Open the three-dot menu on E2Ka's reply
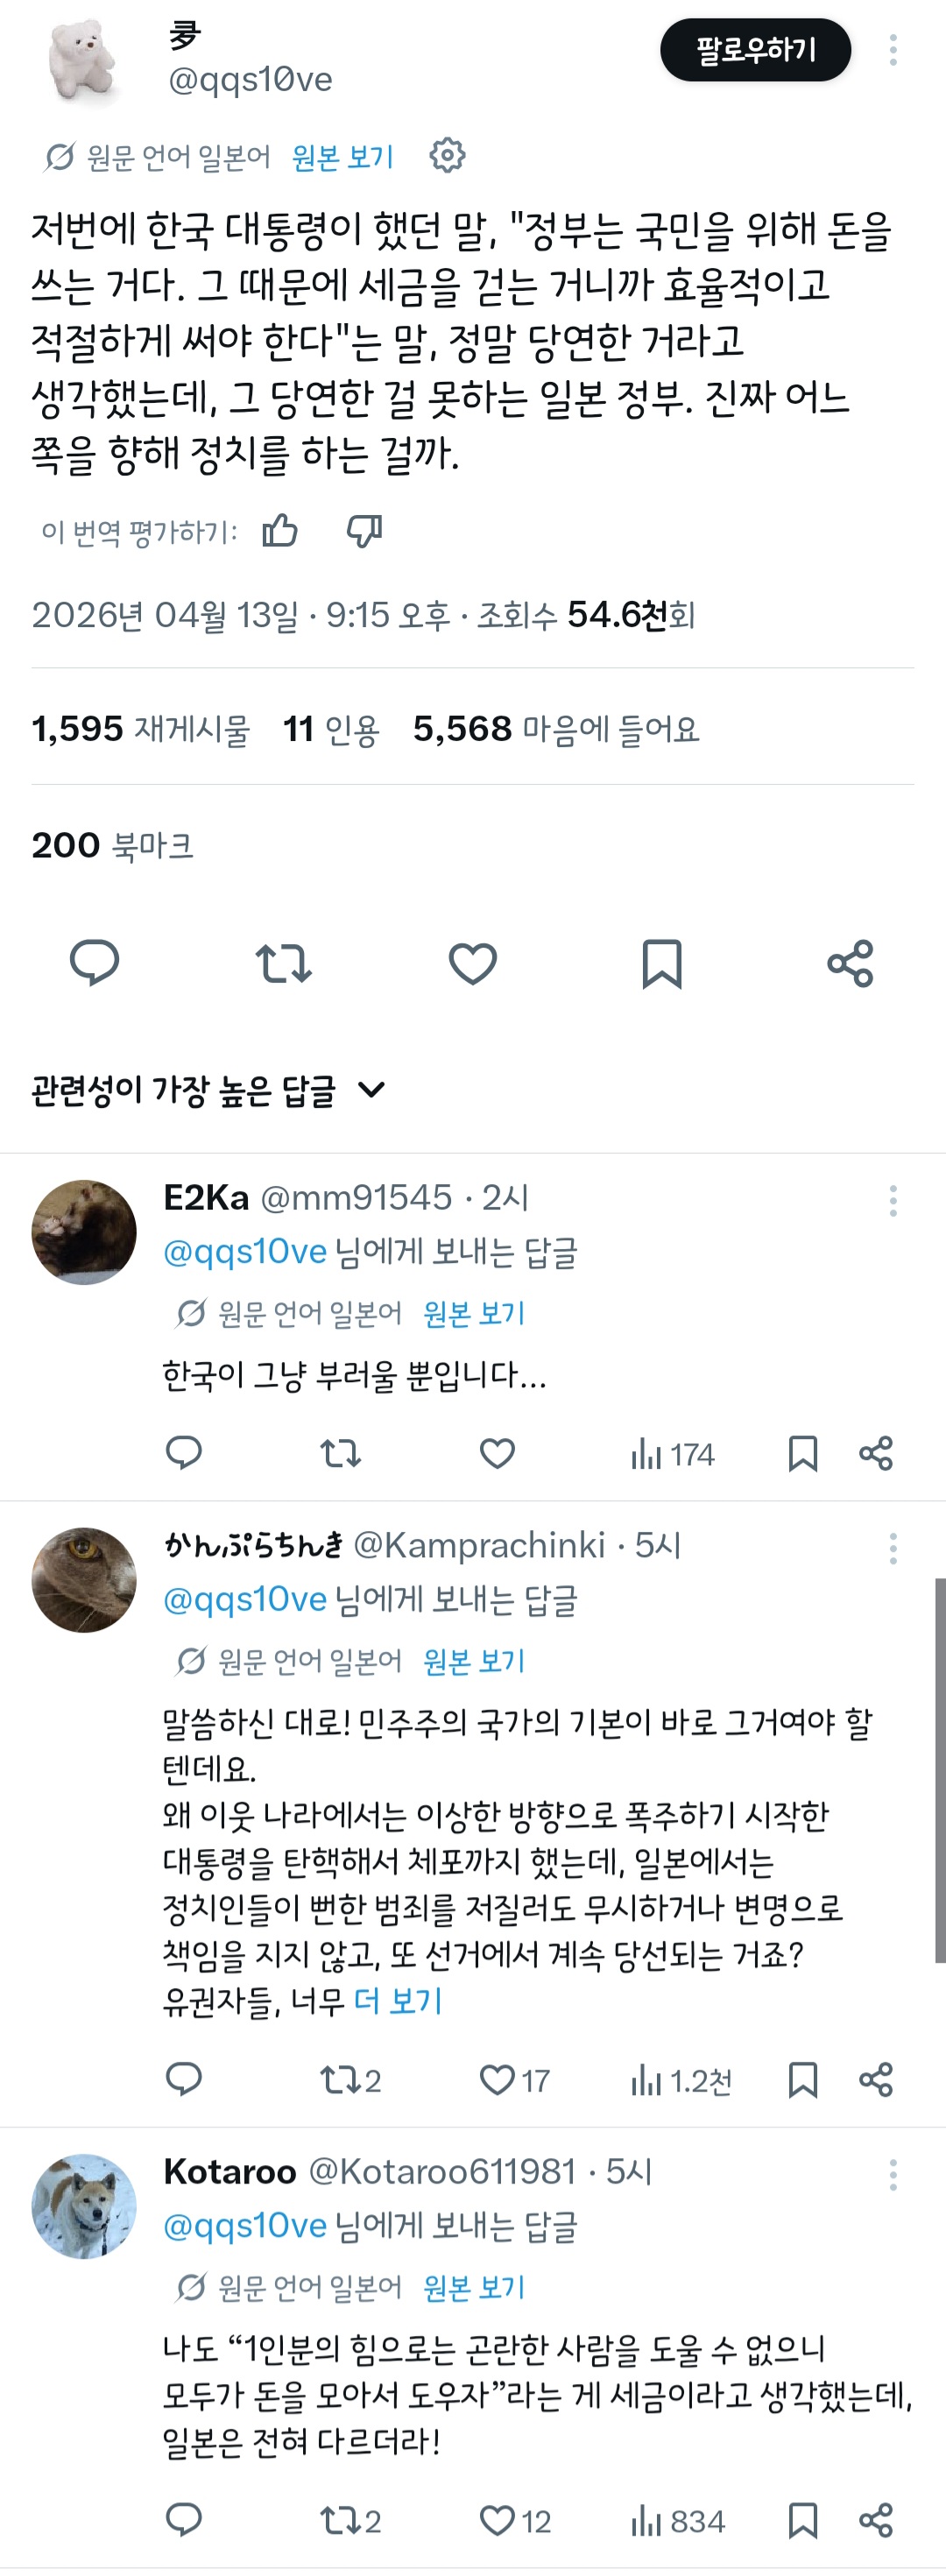The width and height of the screenshot is (946, 2576). pos(892,1201)
